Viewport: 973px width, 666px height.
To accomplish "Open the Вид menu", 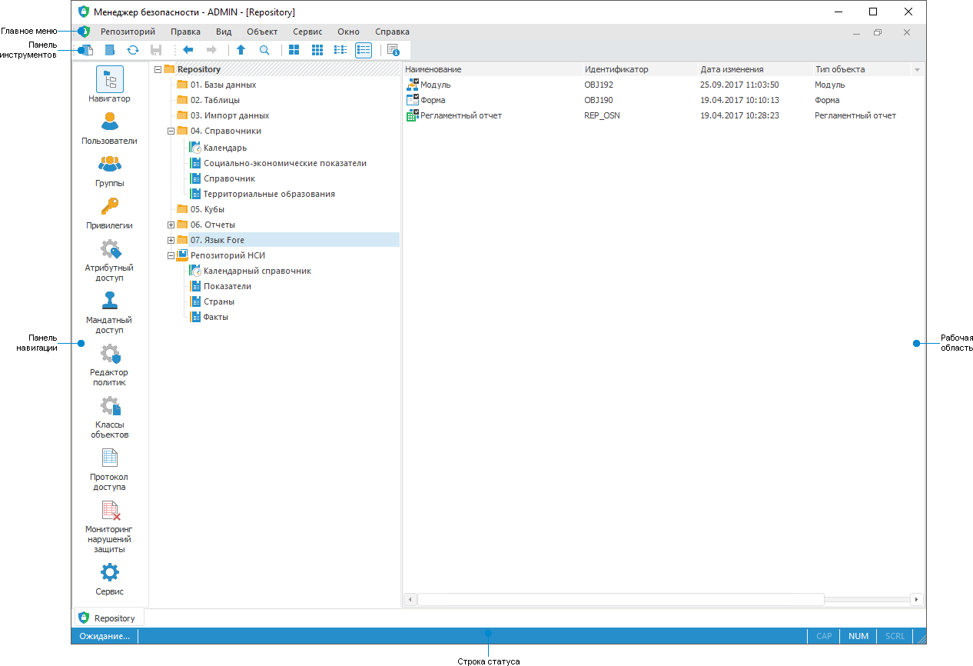I will pyautogui.click(x=224, y=32).
